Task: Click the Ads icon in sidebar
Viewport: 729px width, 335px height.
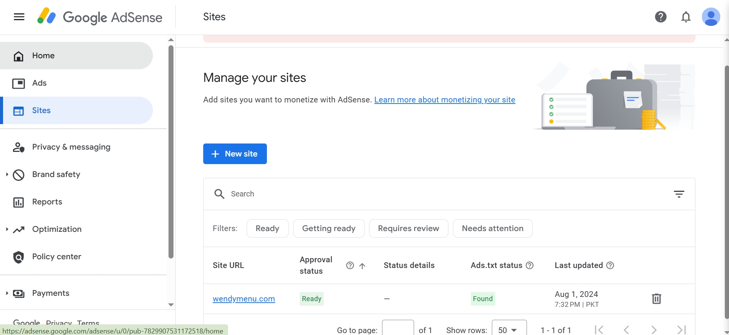Action: click(x=18, y=83)
